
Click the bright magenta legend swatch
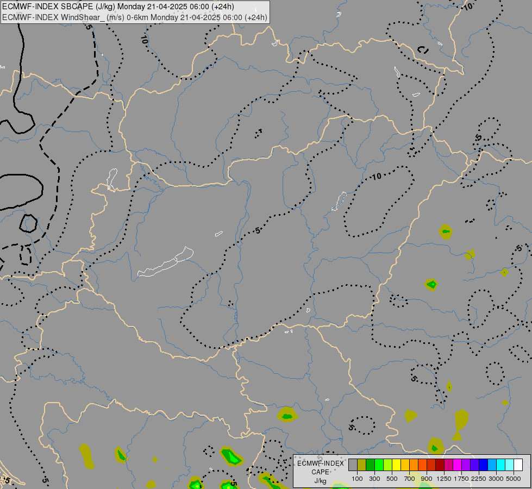click(458, 465)
